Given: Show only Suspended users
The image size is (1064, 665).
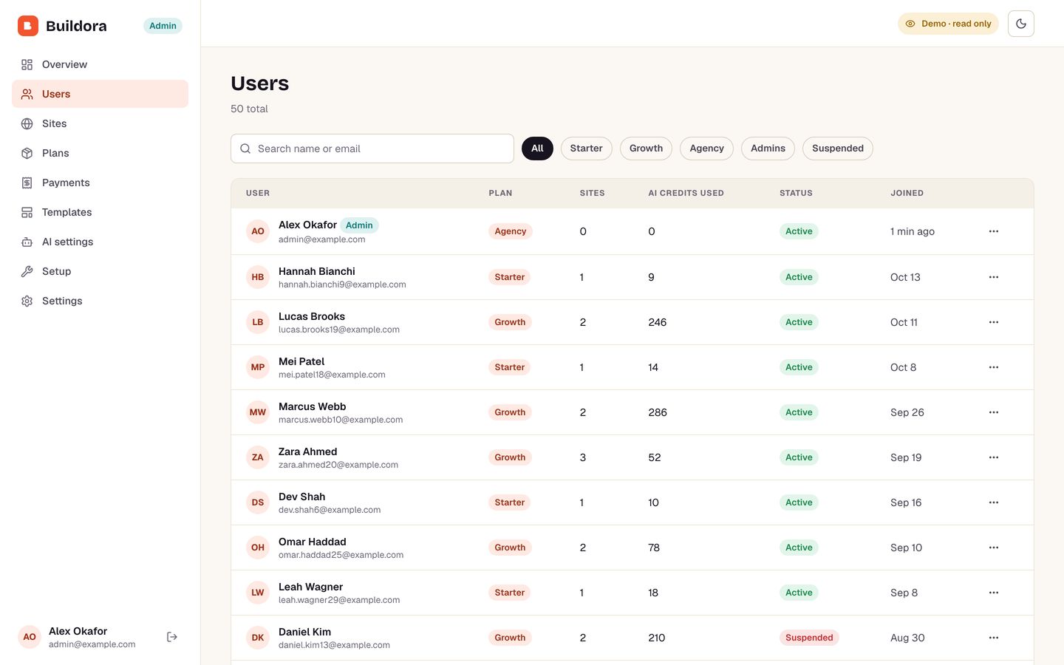Looking at the screenshot, I should point(837,149).
